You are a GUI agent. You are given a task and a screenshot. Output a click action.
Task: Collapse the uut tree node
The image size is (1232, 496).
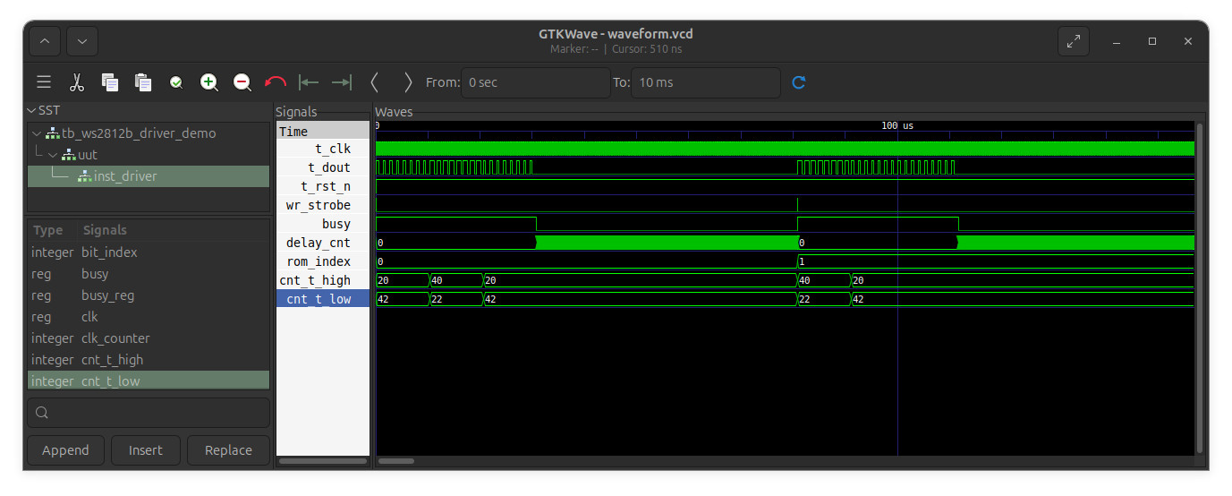coord(52,155)
